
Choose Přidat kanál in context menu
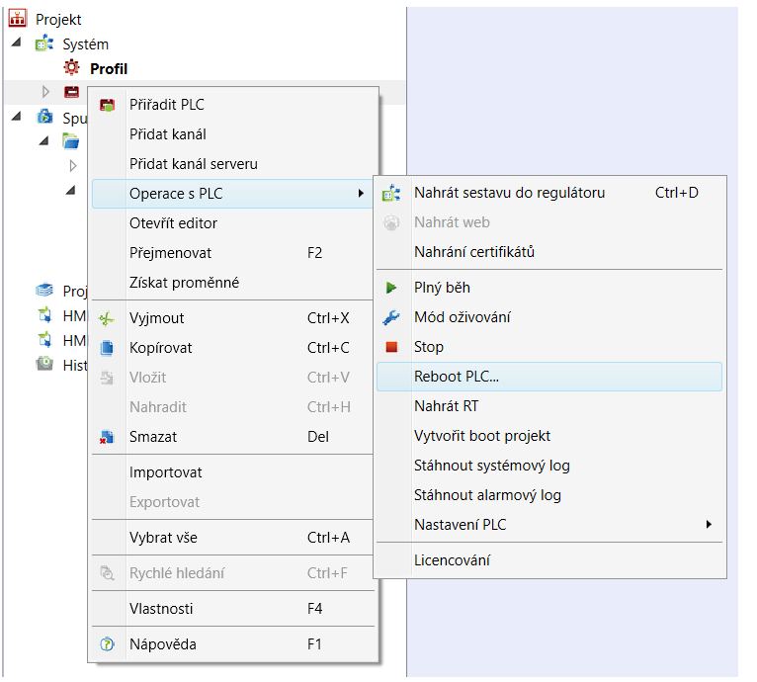[168, 134]
